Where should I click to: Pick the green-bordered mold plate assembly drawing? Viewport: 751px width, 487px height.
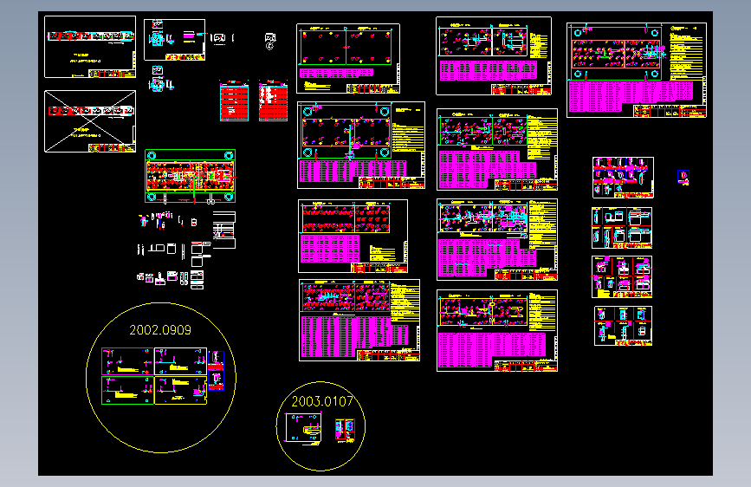(x=191, y=176)
